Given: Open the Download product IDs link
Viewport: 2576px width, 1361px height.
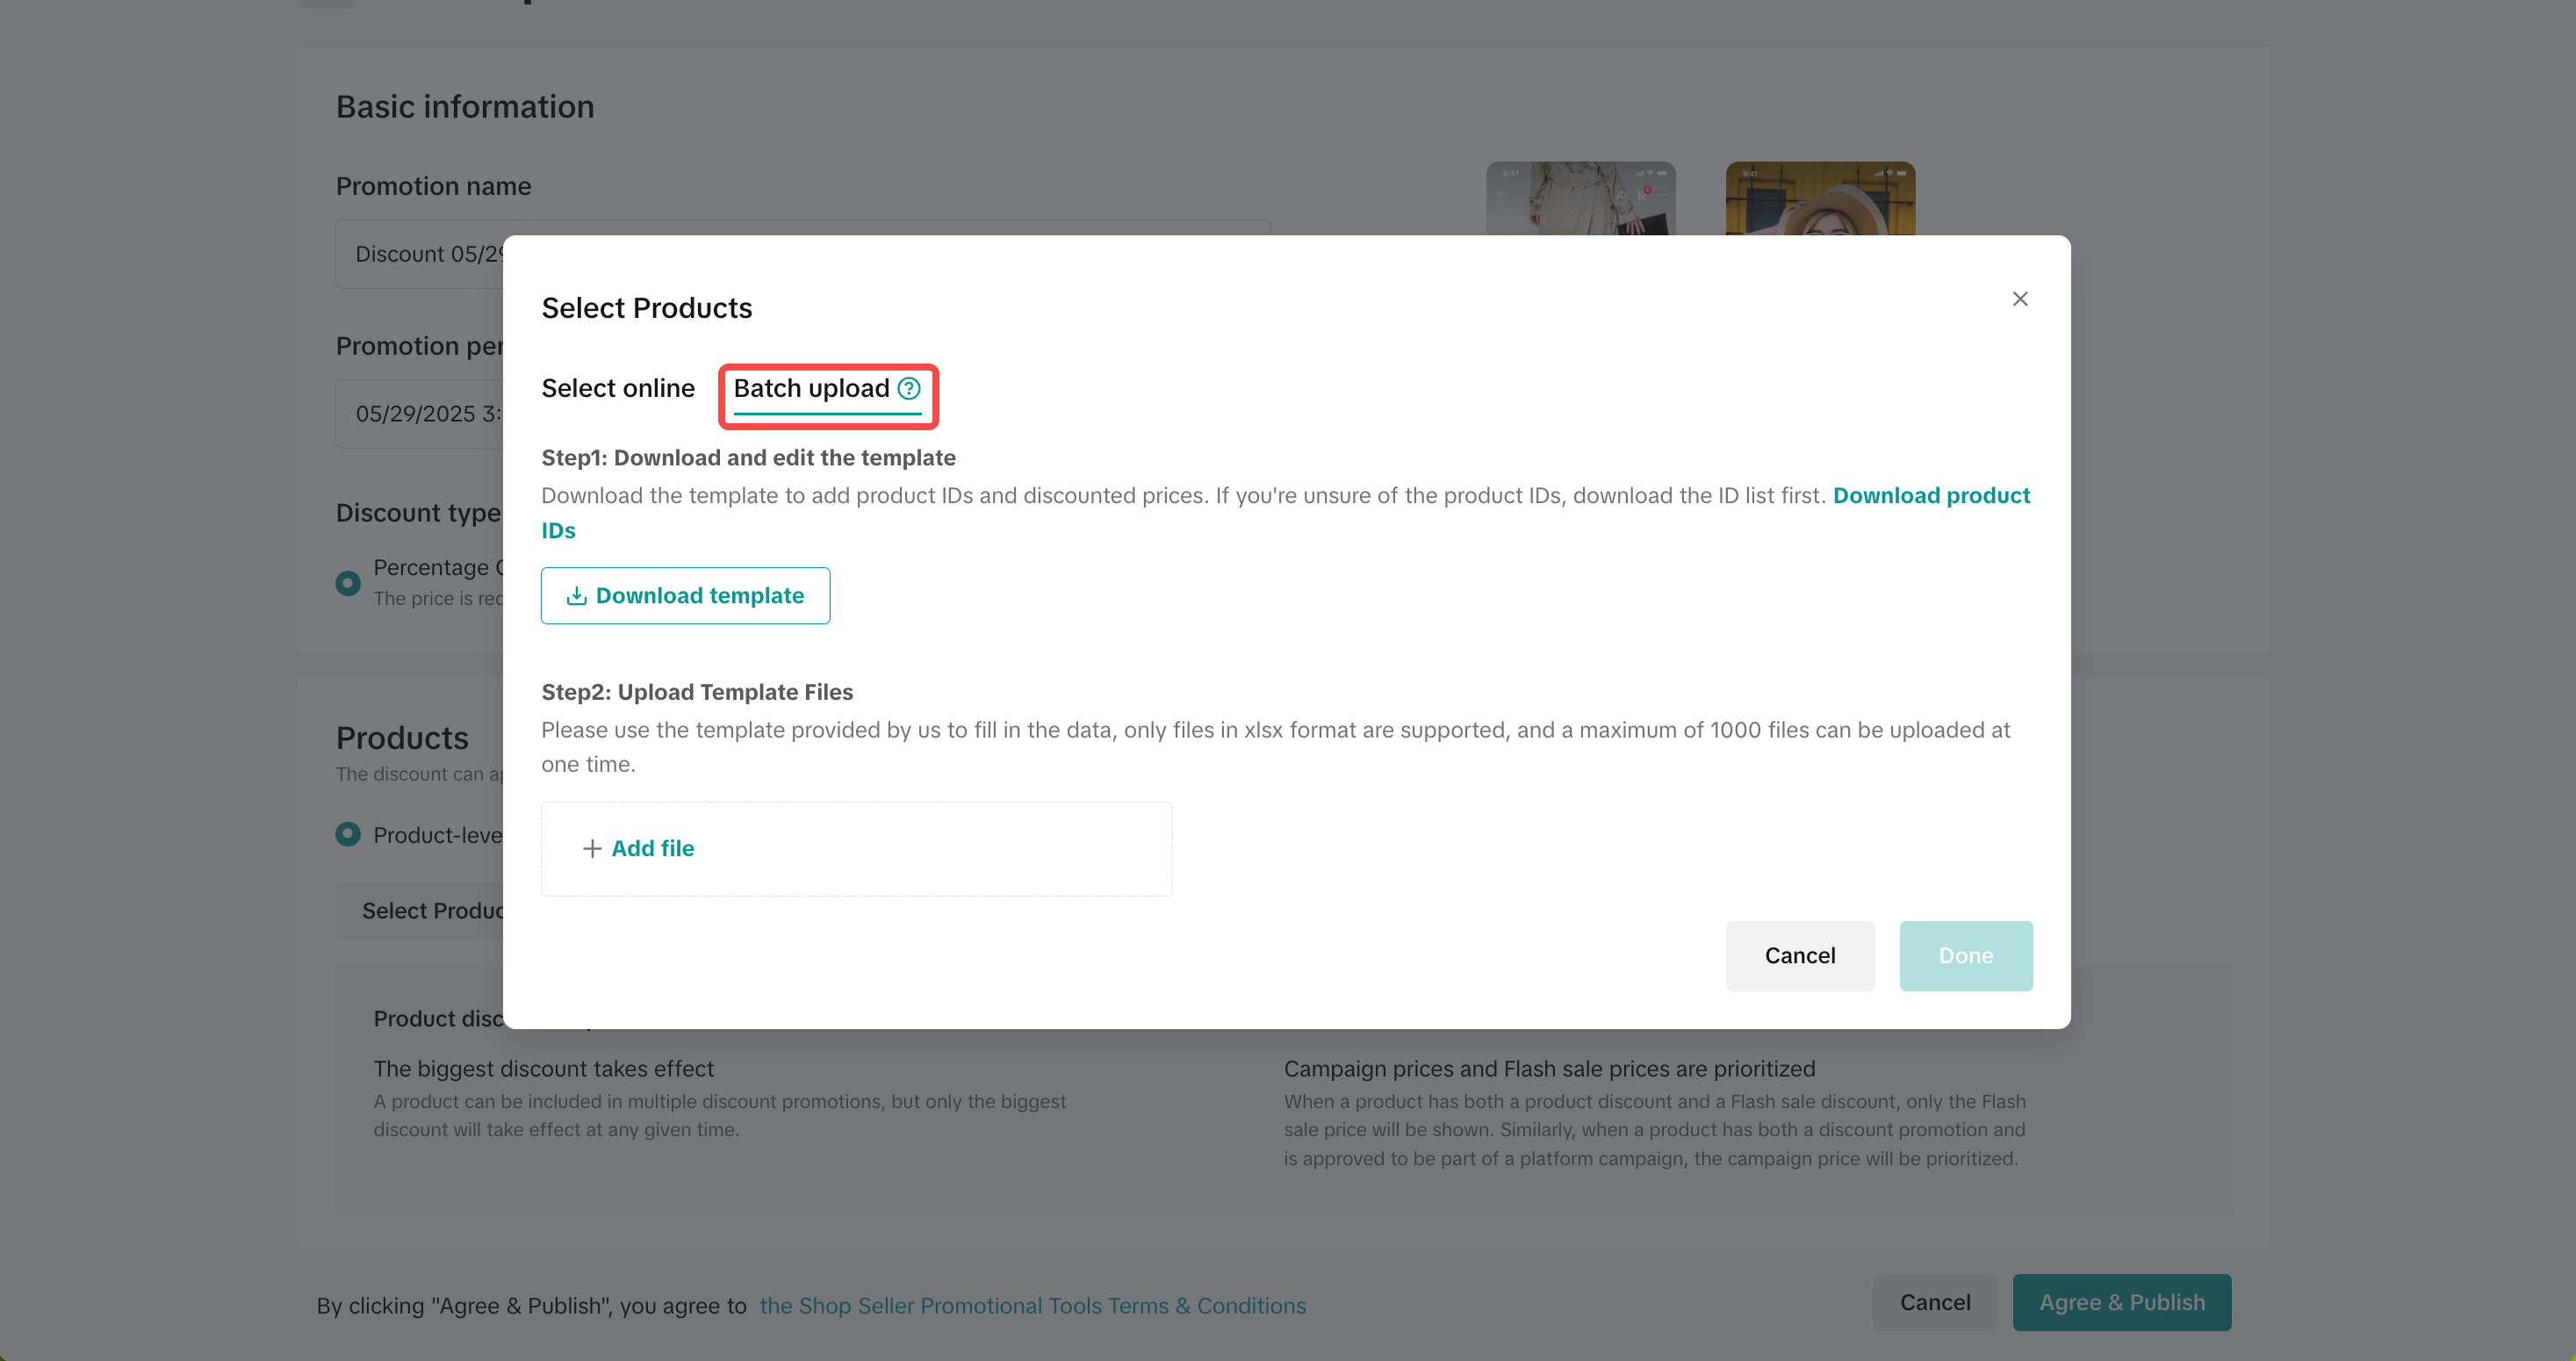Looking at the screenshot, I should (x=1930, y=496).
